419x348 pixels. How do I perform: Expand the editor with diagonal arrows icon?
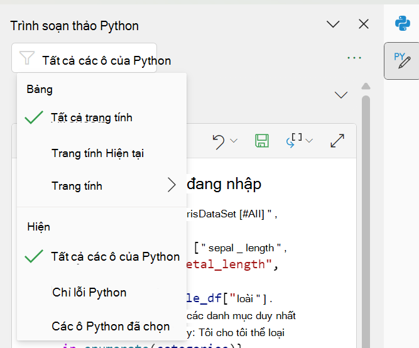337,141
